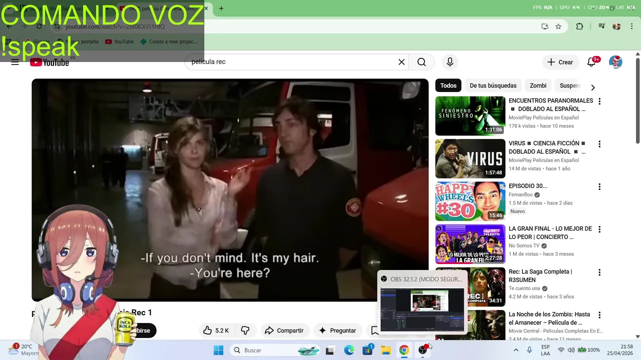Select the De tus búsquedas chip
Viewport: 641px width, 360px height.
click(493, 85)
